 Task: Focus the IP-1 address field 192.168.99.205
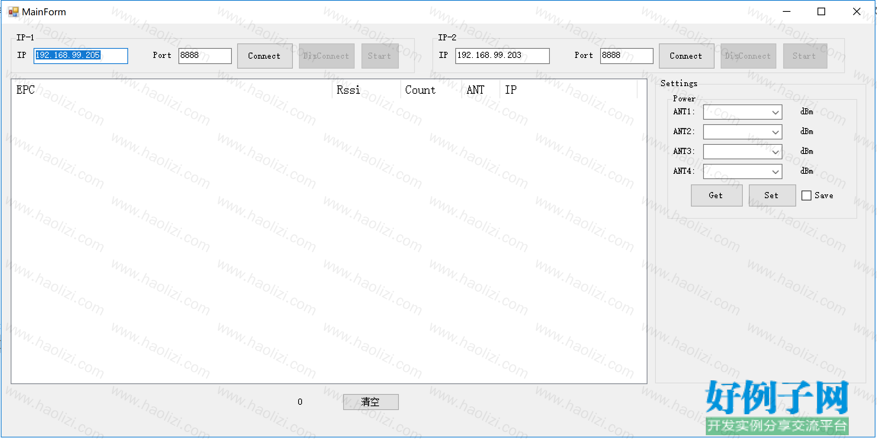click(x=81, y=56)
